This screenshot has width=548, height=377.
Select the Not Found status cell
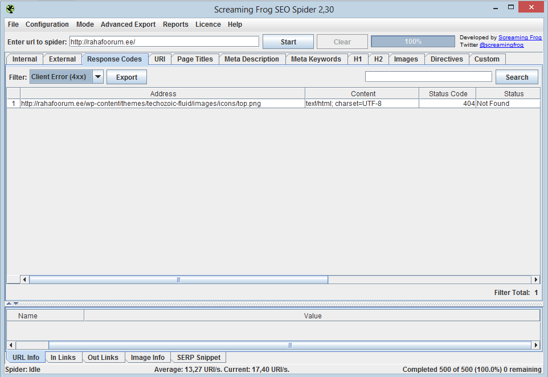(508, 104)
